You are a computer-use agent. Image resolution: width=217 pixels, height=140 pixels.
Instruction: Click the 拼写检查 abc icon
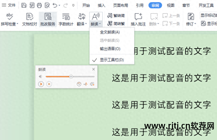click(x=10, y=16)
